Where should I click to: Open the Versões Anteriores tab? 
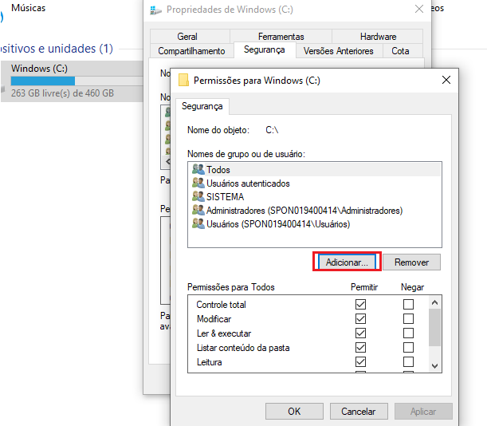click(339, 51)
